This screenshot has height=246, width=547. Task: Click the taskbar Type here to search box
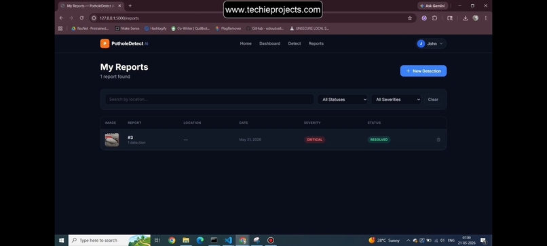tap(109, 241)
